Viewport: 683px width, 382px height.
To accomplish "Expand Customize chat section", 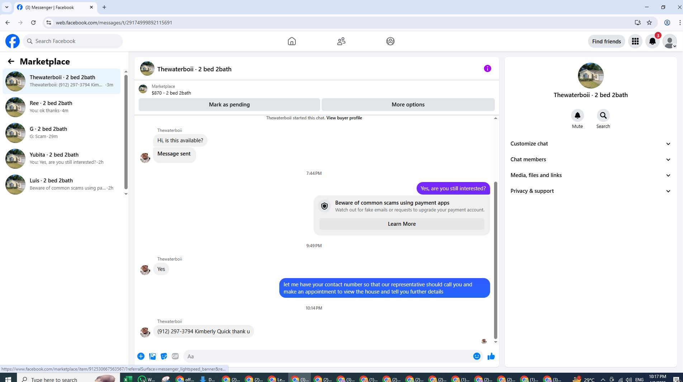I will [x=590, y=144].
